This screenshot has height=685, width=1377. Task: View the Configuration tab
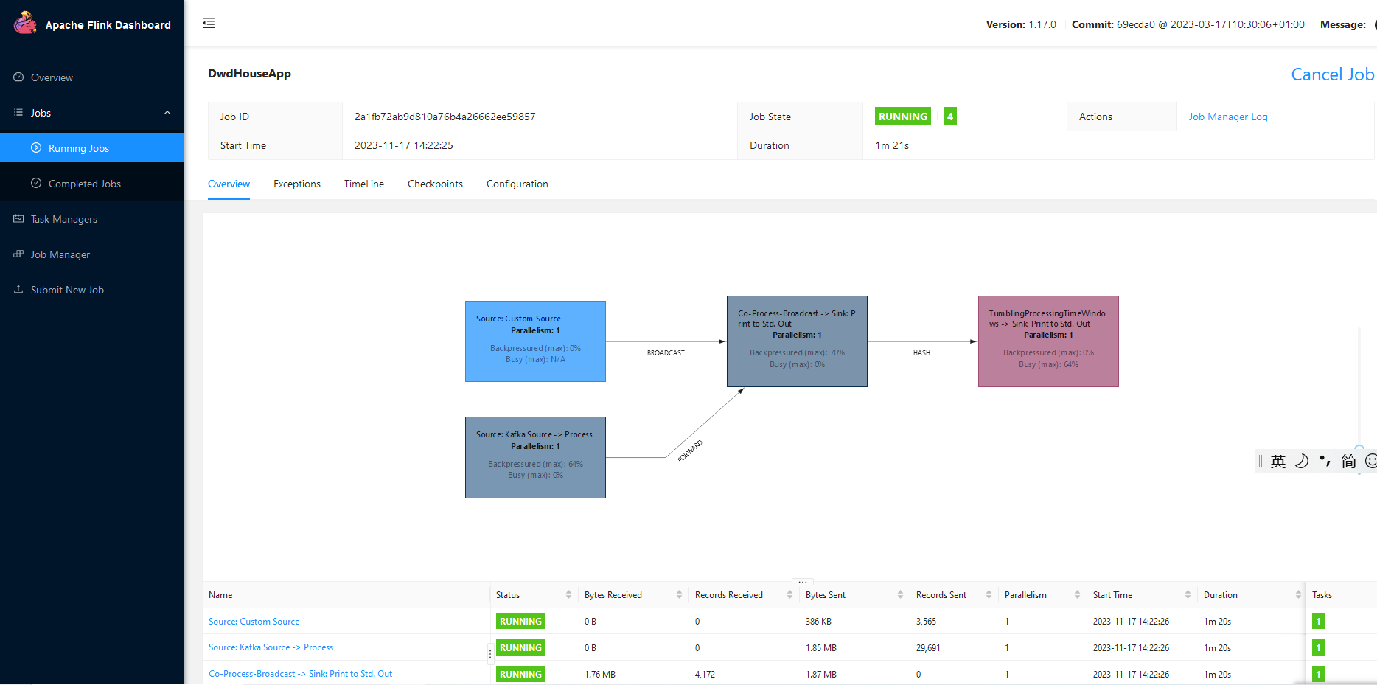[517, 184]
